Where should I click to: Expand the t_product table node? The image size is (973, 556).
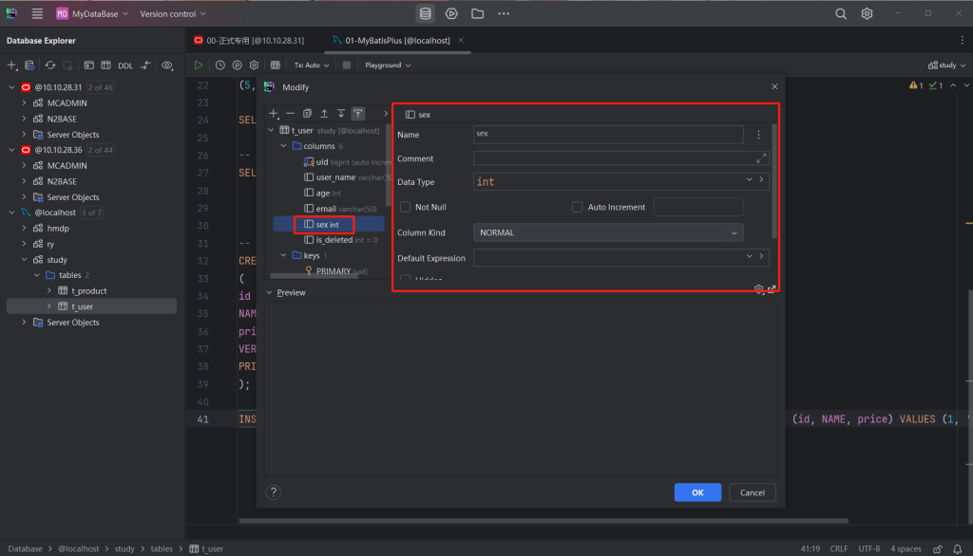point(49,290)
